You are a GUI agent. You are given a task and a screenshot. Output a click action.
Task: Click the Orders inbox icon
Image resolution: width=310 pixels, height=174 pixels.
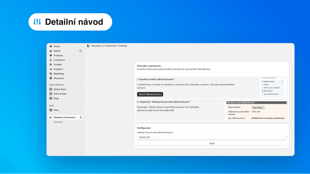pos(51,51)
